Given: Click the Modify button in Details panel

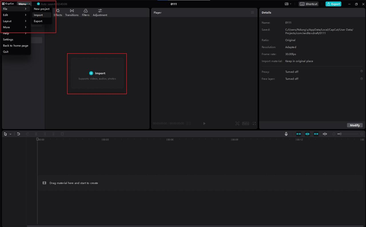Looking at the screenshot, I should pyautogui.click(x=355, y=125).
